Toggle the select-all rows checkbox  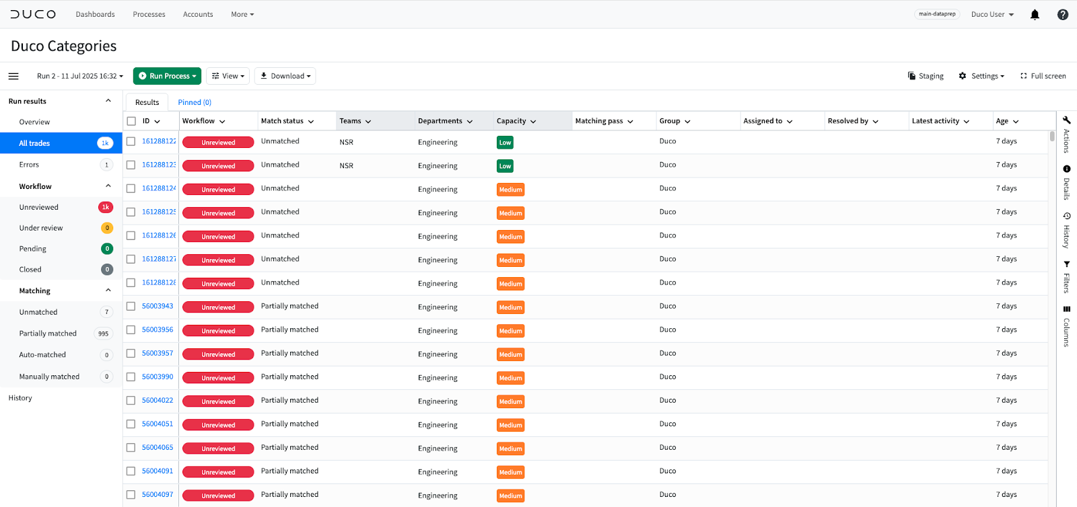pos(131,121)
